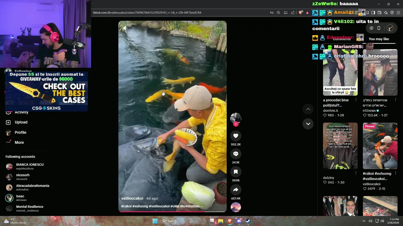Open options menu for dutziny video

click(x=356, y=173)
